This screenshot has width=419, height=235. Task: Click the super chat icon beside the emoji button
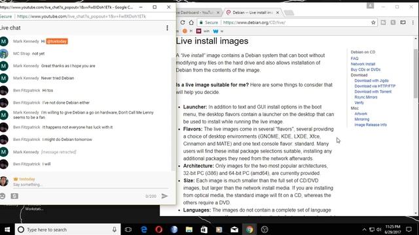point(14,196)
